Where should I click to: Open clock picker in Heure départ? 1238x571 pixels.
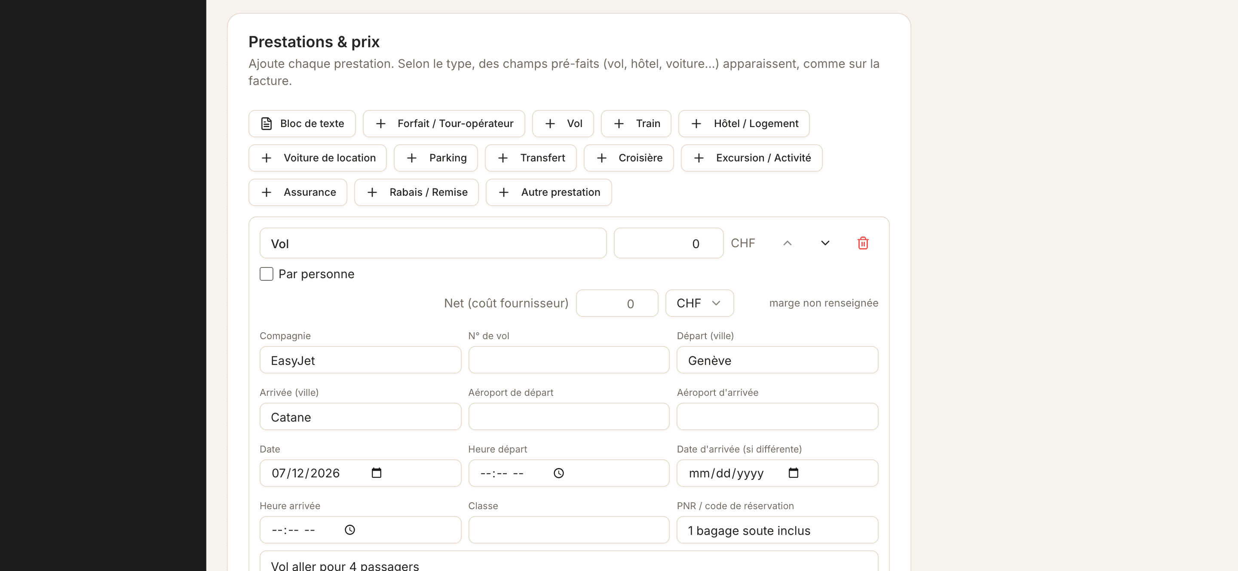click(558, 473)
